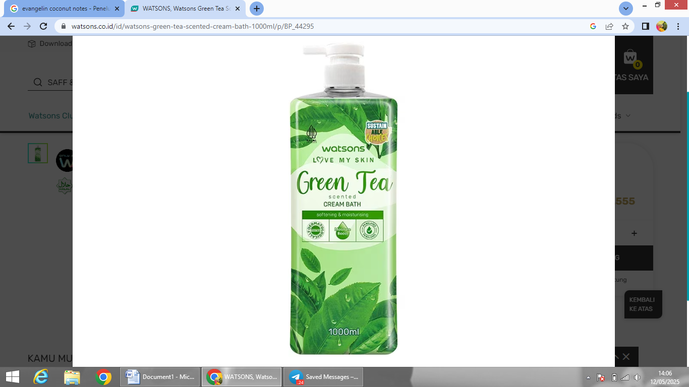Click the search magnifier icon

38,82
